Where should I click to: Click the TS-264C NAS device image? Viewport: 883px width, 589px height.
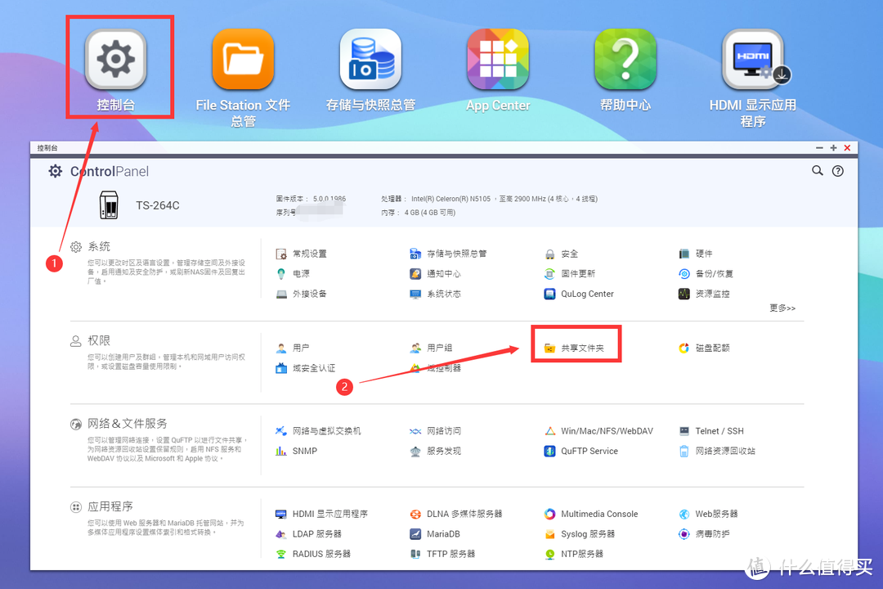click(109, 205)
